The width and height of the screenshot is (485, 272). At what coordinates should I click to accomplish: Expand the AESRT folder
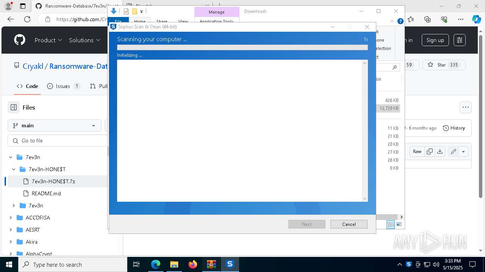click(x=11, y=230)
